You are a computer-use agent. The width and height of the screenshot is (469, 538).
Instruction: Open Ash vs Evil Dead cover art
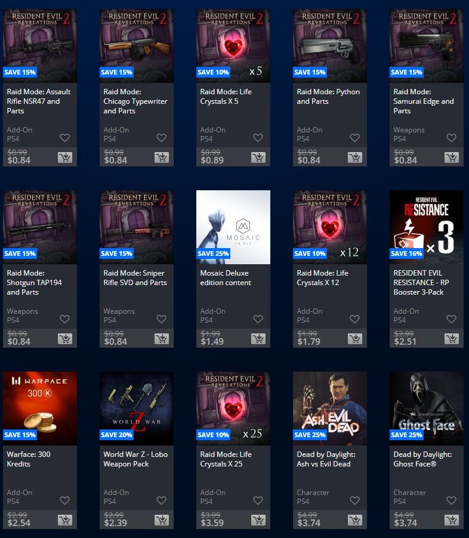coord(330,409)
